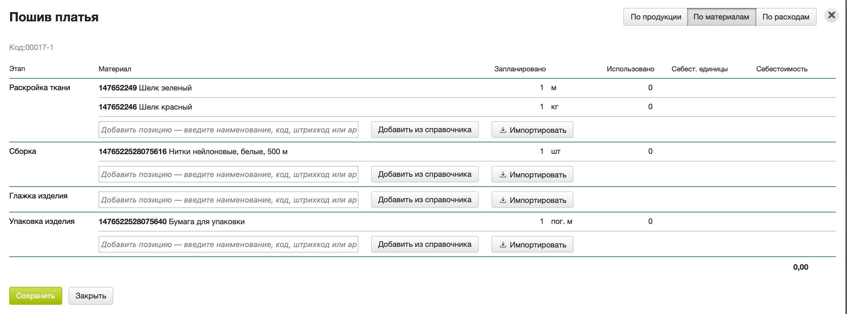Select the По материалам tab
Screen dimensions: 847x314
(721, 17)
